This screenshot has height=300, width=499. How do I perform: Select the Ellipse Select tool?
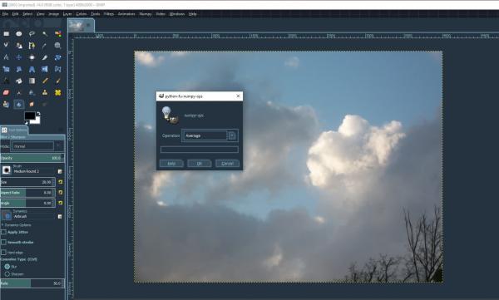[19, 34]
